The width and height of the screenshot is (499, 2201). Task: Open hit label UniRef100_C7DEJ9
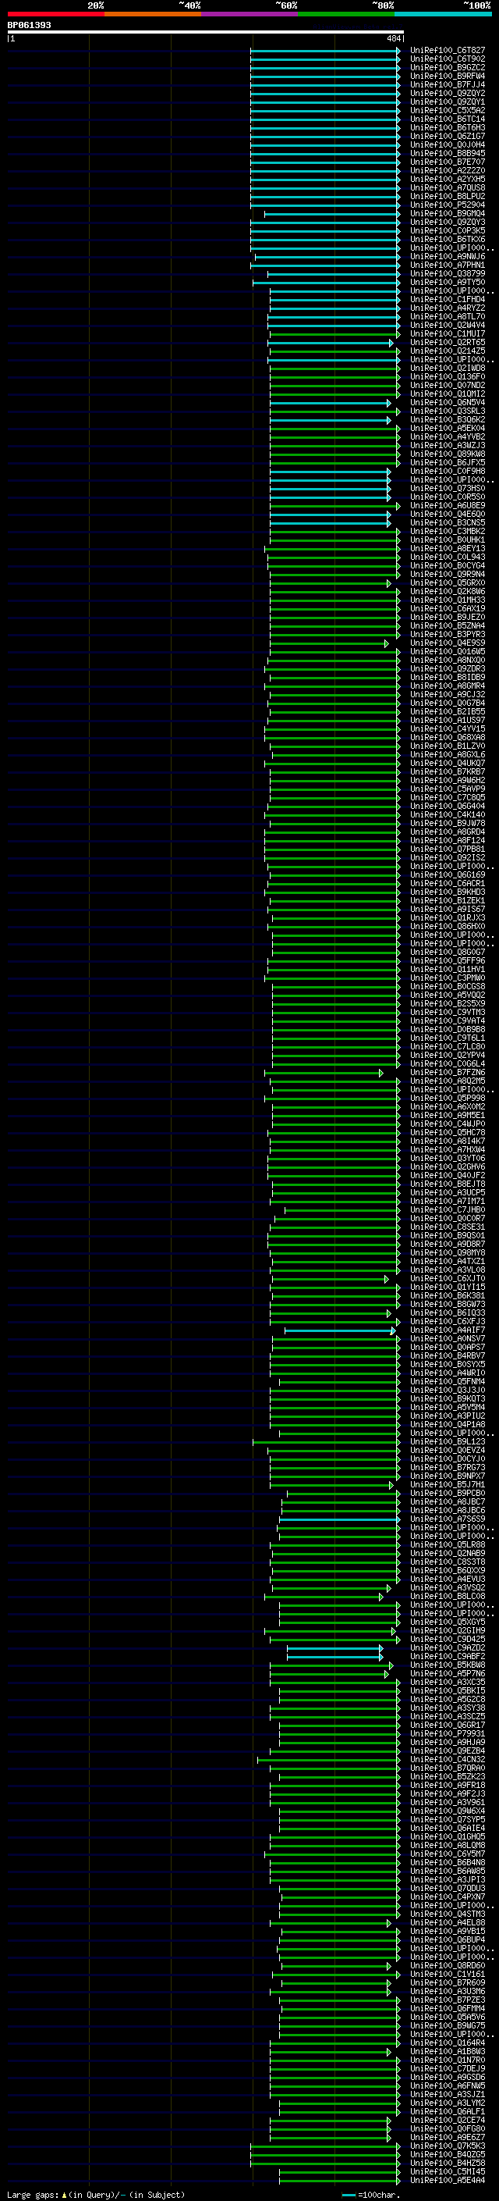pos(448,2068)
